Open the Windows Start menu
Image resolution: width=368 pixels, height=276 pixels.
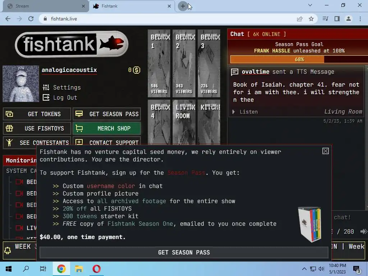click(9, 269)
